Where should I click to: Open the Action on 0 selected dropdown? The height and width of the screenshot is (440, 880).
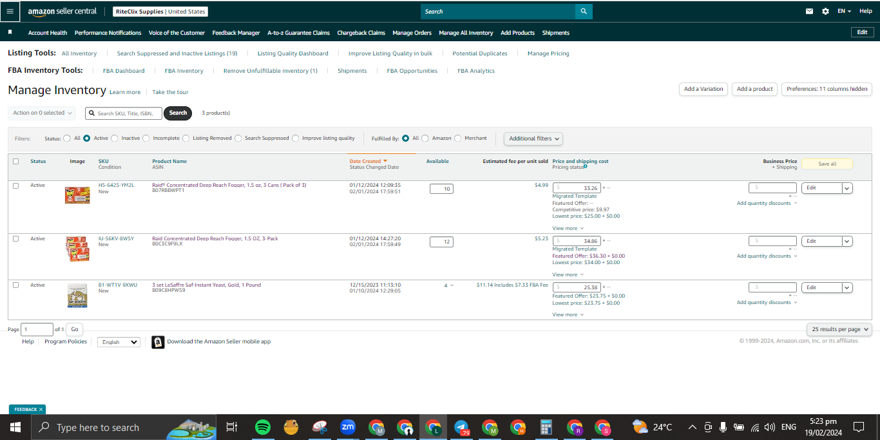point(42,113)
